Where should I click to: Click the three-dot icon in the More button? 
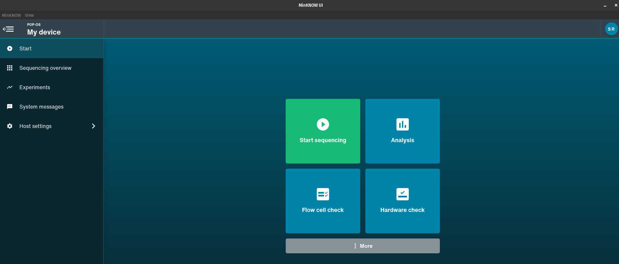(x=355, y=246)
